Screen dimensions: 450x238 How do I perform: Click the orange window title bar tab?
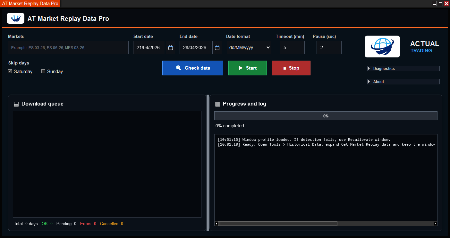(30, 4)
